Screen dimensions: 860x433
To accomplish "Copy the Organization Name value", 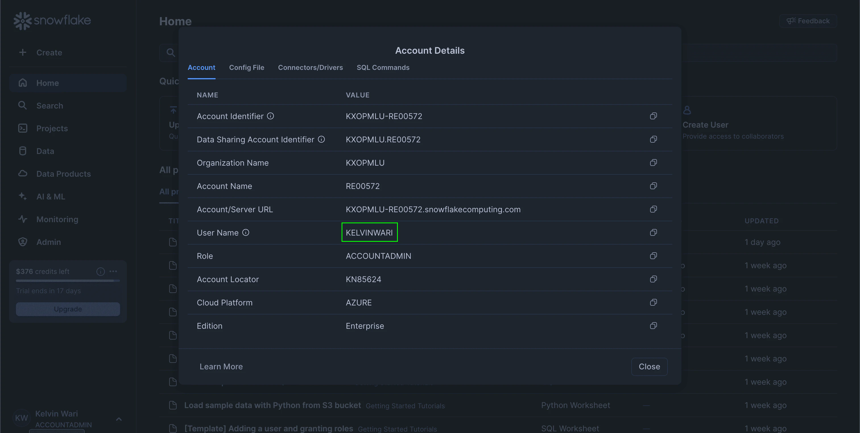I will coord(653,163).
